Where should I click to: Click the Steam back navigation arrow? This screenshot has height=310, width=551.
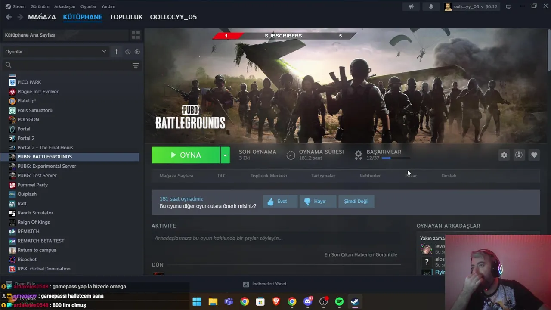point(9,17)
